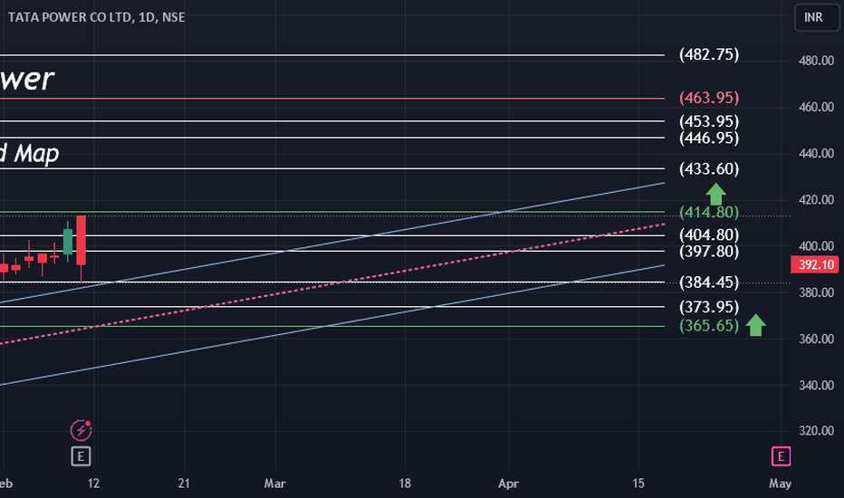Click 420.00 on the price axis
This screenshot has height=498, width=844.
pyautogui.click(x=816, y=200)
